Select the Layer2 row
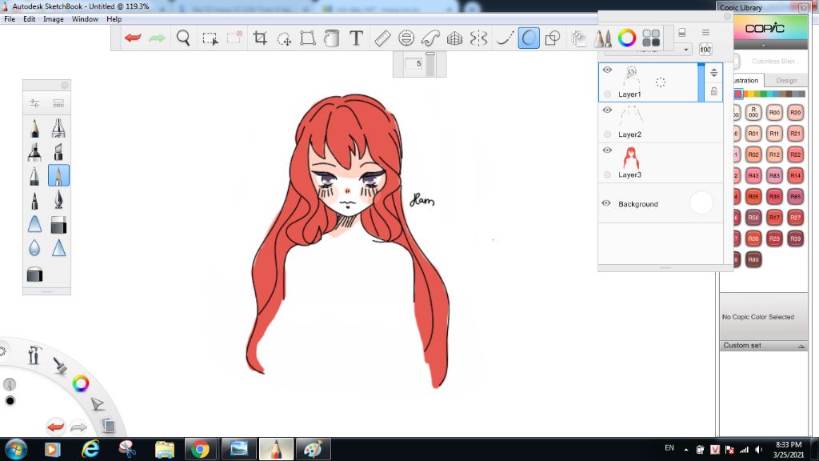The height and width of the screenshot is (461, 819). 661,122
